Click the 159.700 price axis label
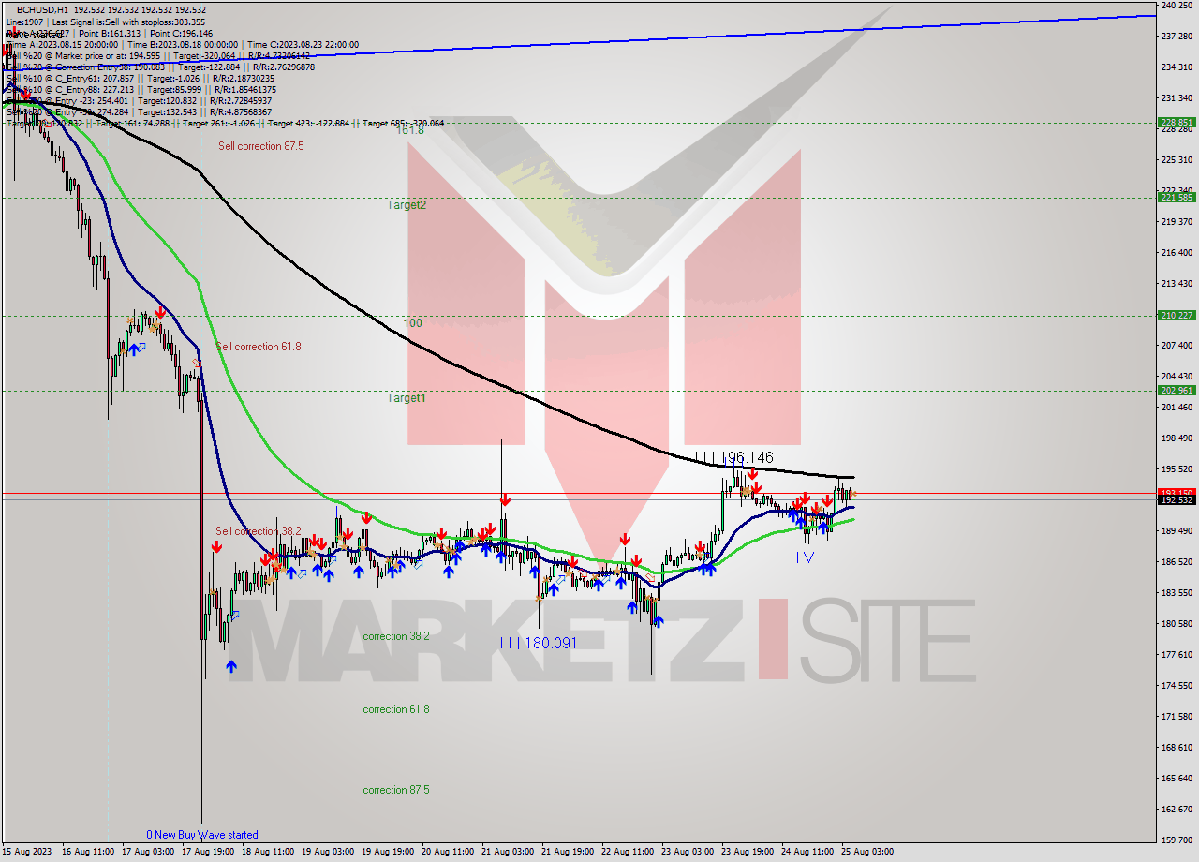Screen dimensions: 1199x862 1177,840
